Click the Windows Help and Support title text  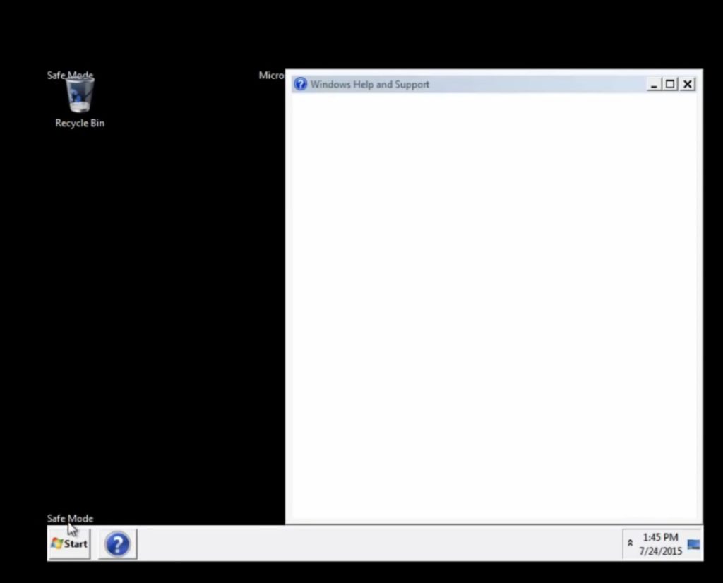(370, 84)
